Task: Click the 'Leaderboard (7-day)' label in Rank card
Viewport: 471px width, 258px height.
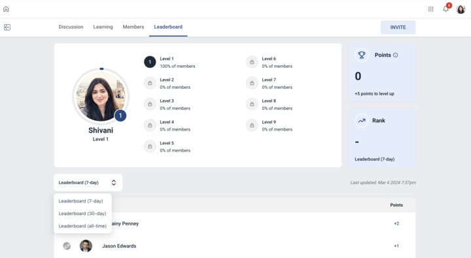Action: point(375,159)
